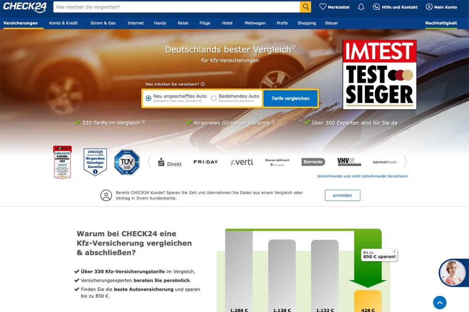Screen dimensions: 469x312
Task: Open the Mietwagen menu
Action: pos(255,23)
